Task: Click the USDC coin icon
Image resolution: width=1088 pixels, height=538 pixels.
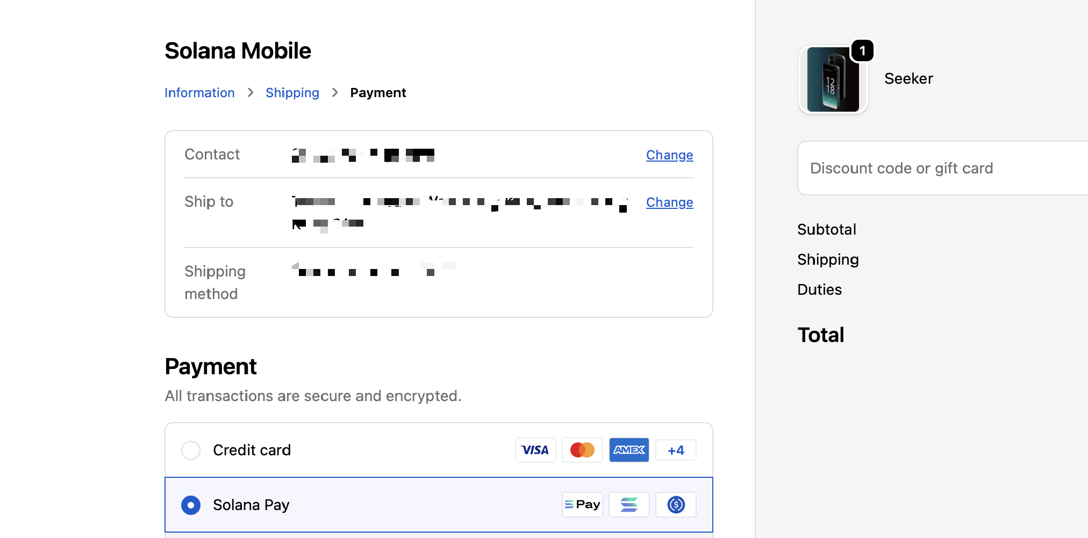Action: point(675,505)
